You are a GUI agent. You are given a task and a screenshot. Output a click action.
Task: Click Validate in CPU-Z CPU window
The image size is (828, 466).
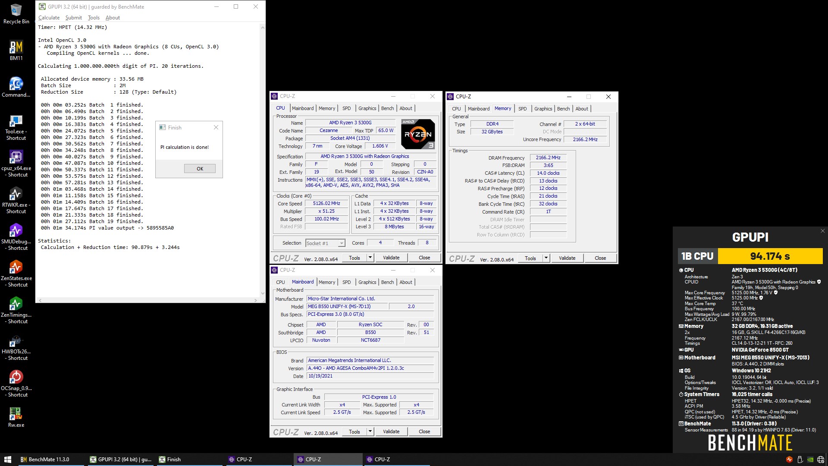[391, 258]
